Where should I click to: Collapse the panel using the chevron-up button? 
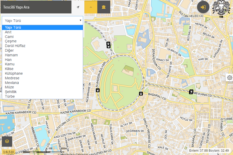point(91,7)
